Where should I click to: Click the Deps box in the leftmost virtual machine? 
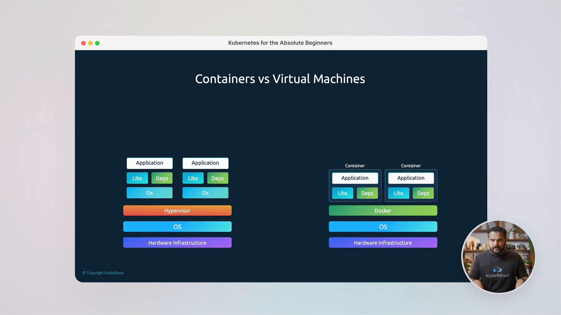tap(162, 178)
